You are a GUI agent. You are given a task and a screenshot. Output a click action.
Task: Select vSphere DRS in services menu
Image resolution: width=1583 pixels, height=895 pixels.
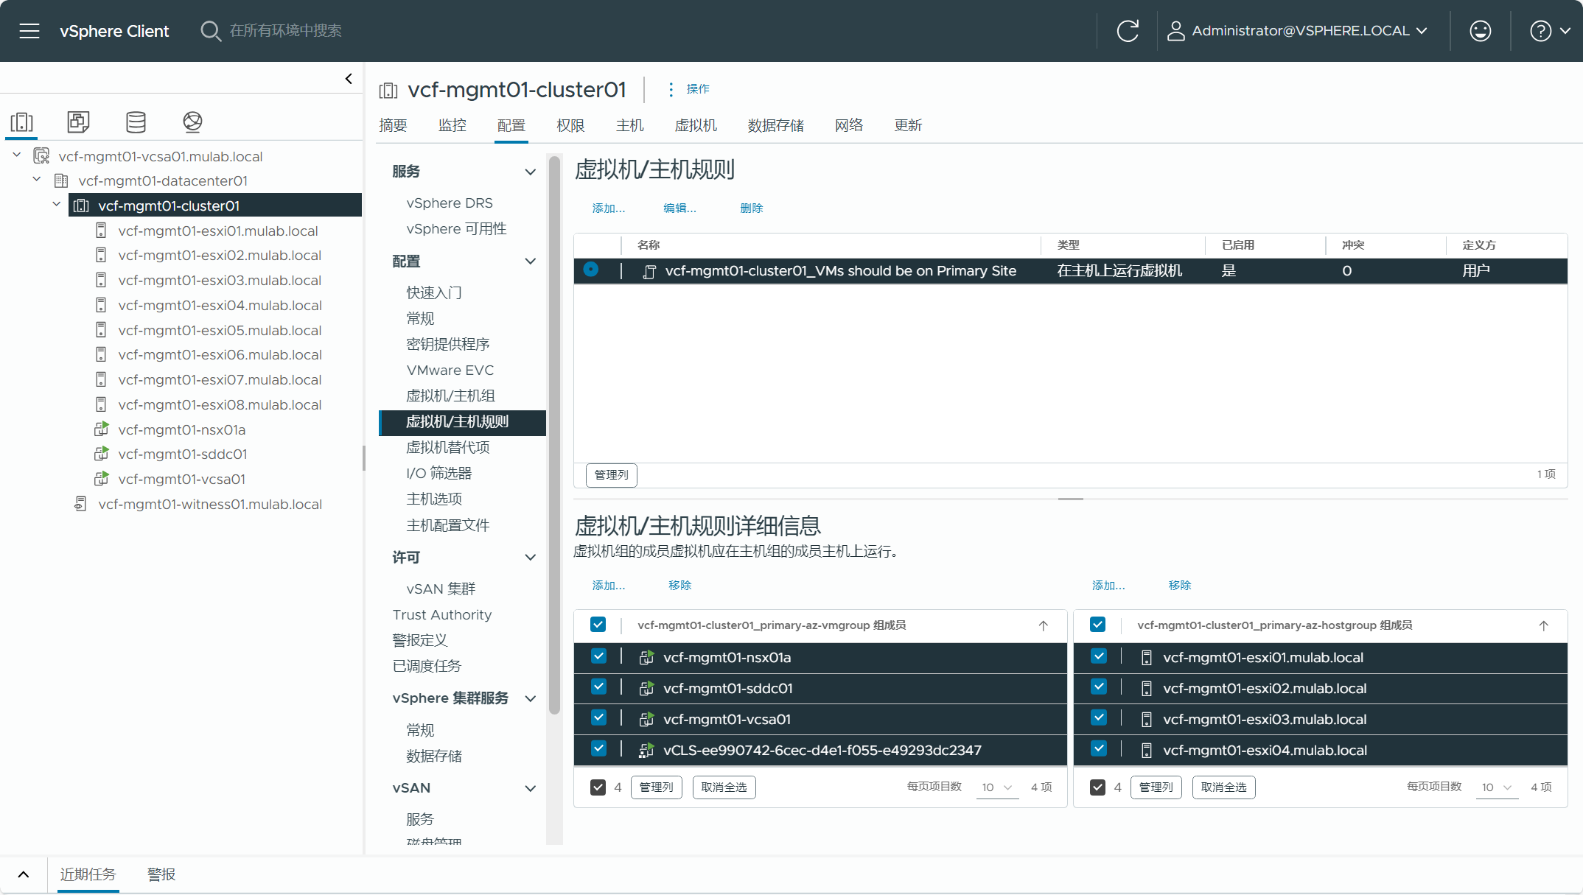(449, 203)
